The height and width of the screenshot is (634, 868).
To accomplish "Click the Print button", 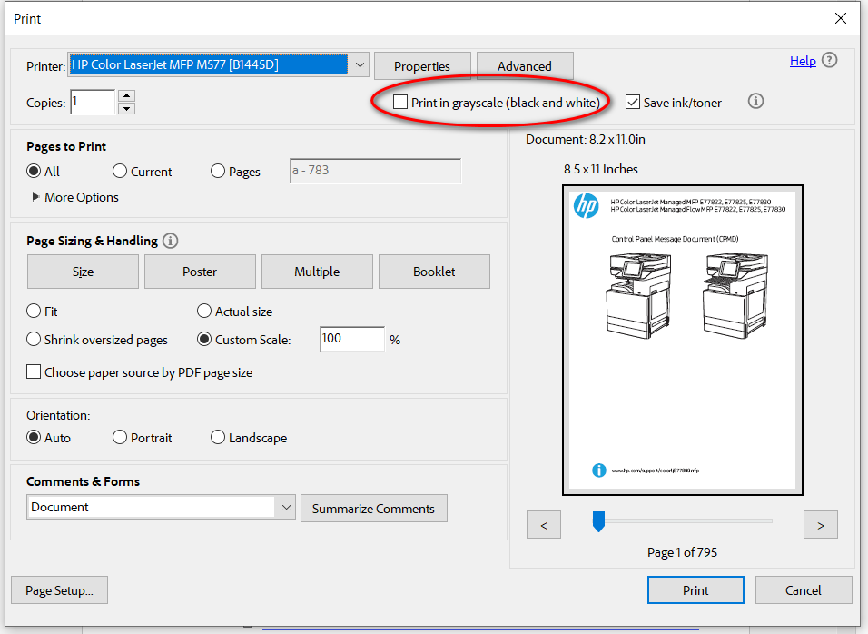I will pyautogui.click(x=695, y=589).
